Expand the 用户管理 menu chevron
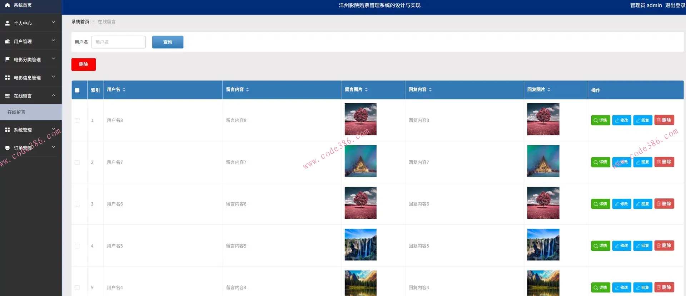Screen dimensions: 686x296 click(54, 41)
